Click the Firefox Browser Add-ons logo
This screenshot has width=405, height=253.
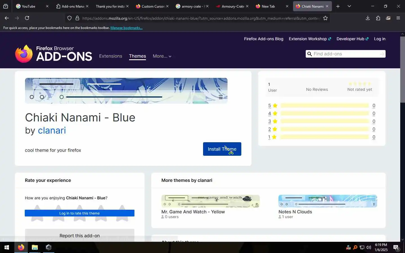click(53, 53)
